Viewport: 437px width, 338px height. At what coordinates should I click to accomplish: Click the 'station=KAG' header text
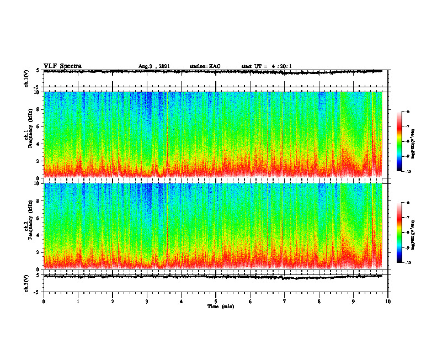pos(205,66)
